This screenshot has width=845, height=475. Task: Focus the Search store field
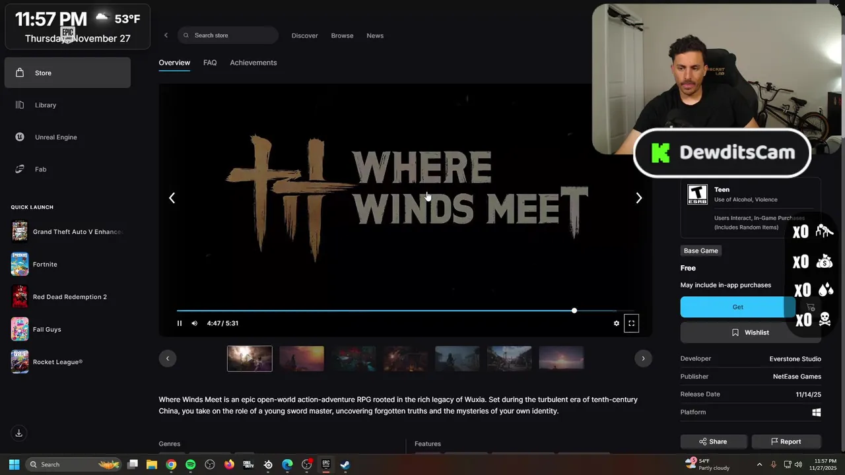[227, 36]
